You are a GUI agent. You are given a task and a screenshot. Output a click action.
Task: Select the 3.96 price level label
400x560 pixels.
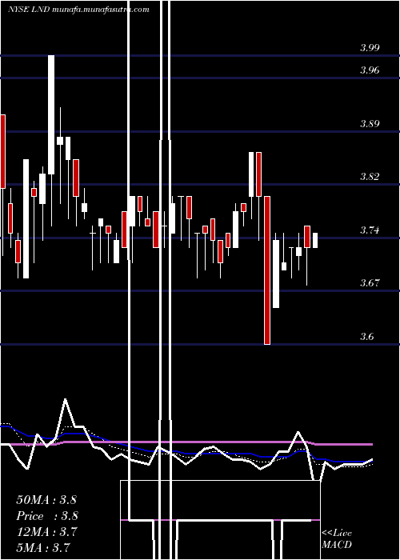370,70
